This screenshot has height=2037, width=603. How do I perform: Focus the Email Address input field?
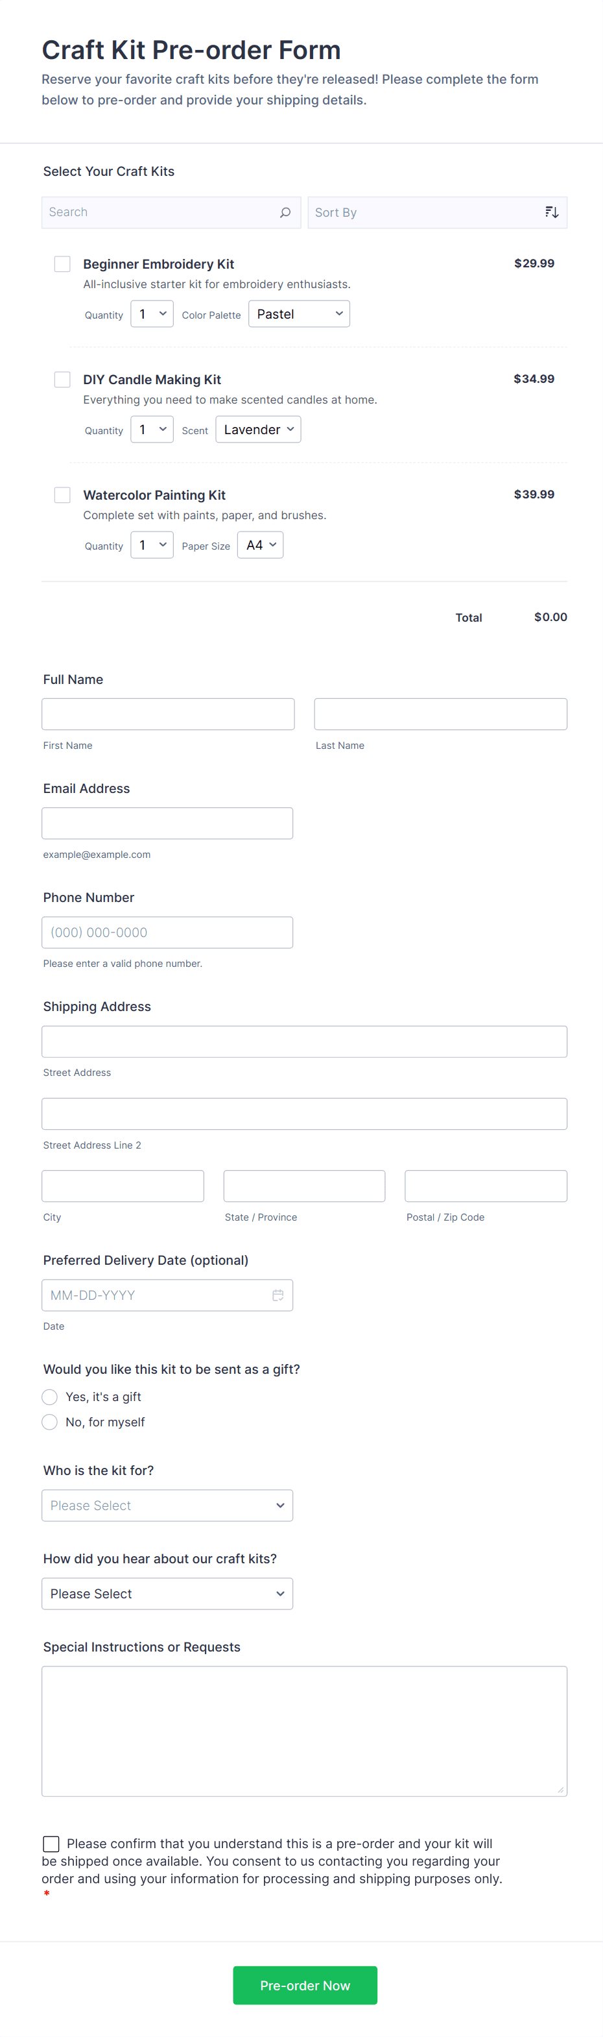pyautogui.click(x=167, y=822)
